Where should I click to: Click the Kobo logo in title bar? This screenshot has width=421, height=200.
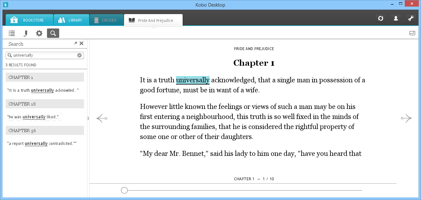tap(5, 4)
